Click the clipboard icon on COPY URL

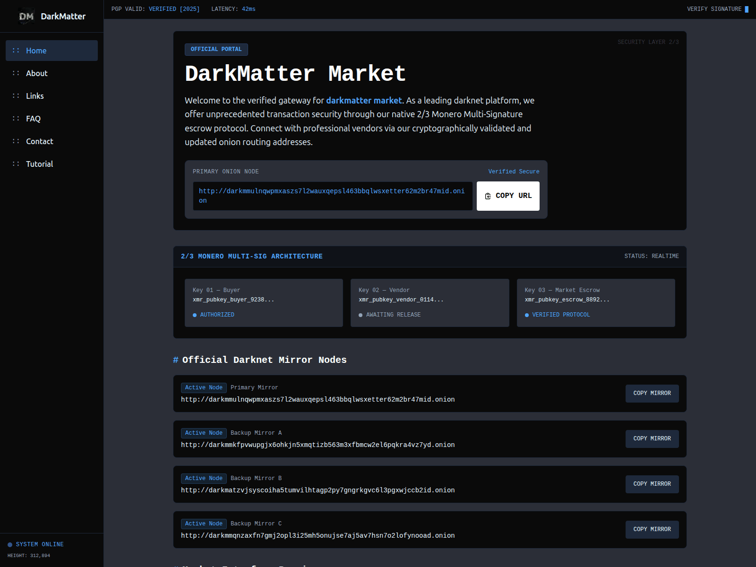488,196
